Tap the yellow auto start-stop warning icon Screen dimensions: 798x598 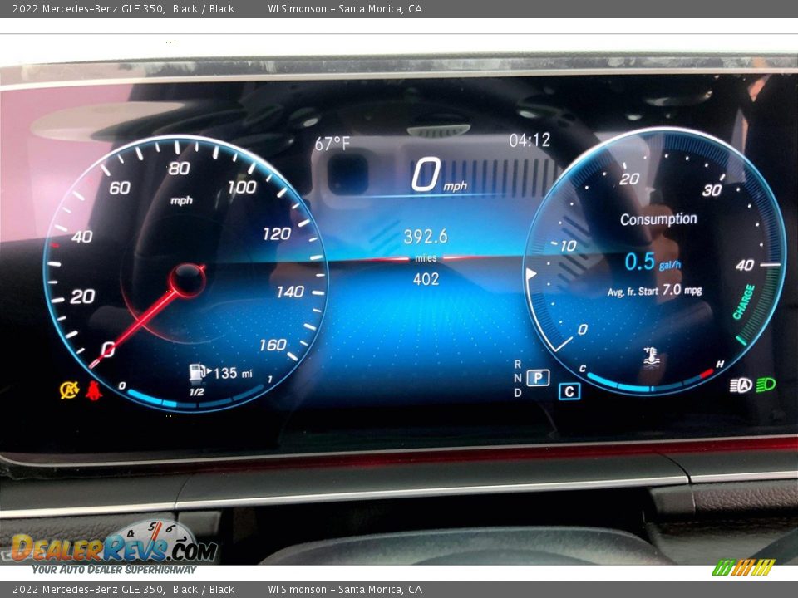point(69,390)
